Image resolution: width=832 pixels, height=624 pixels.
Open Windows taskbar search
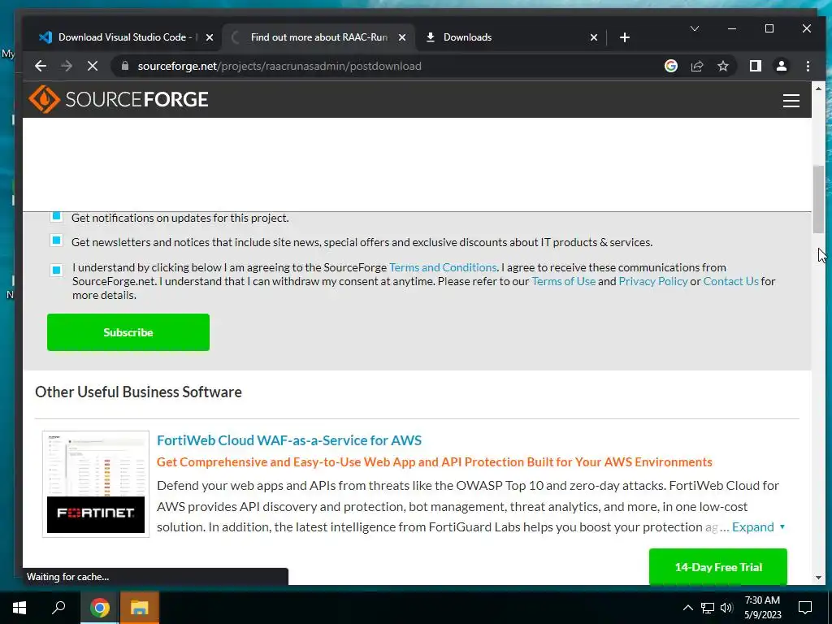[58, 607]
